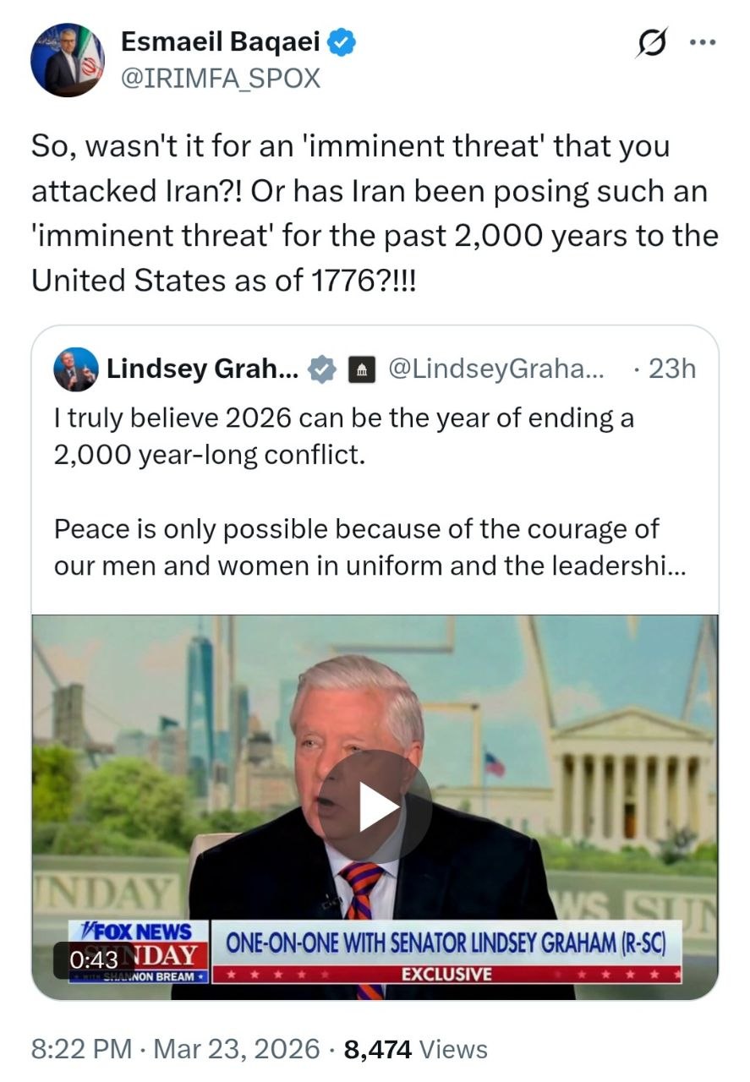
Task: Click the gray verified badge next to Lindsey Graham
Action: click(x=320, y=369)
